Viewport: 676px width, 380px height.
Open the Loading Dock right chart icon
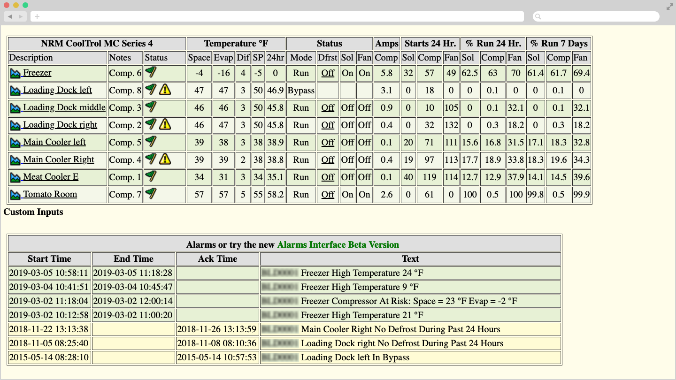pos(16,125)
